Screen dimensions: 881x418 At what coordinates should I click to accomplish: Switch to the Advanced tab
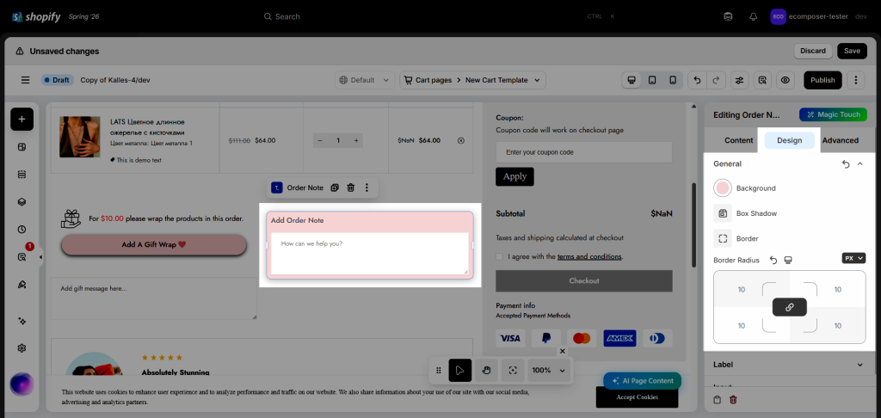pos(841,140)
